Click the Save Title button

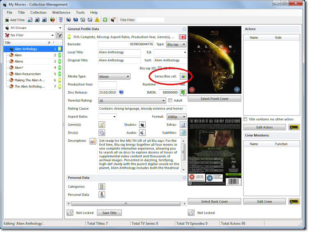109,213
